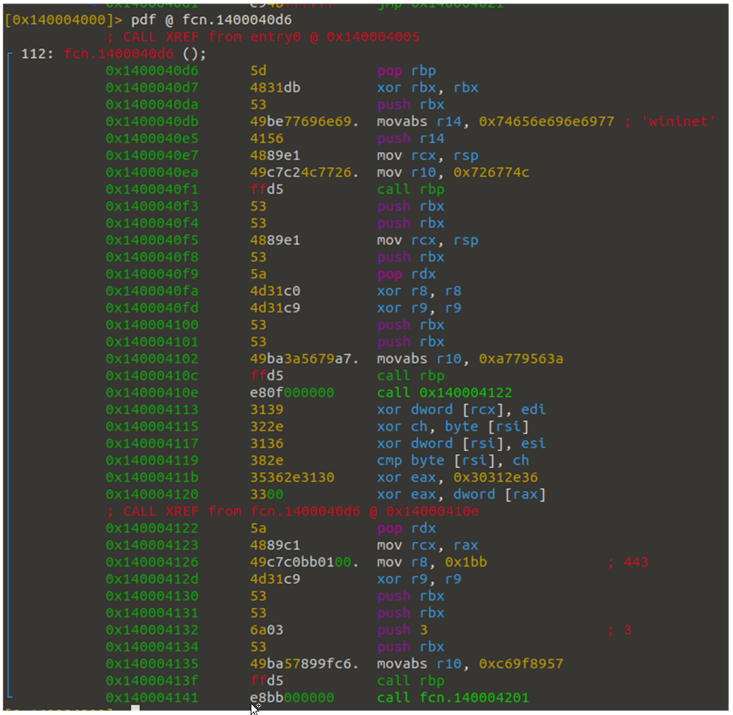Click the 'CALL XREF from fcn.1400040d6' comment

tap(293, 511)
